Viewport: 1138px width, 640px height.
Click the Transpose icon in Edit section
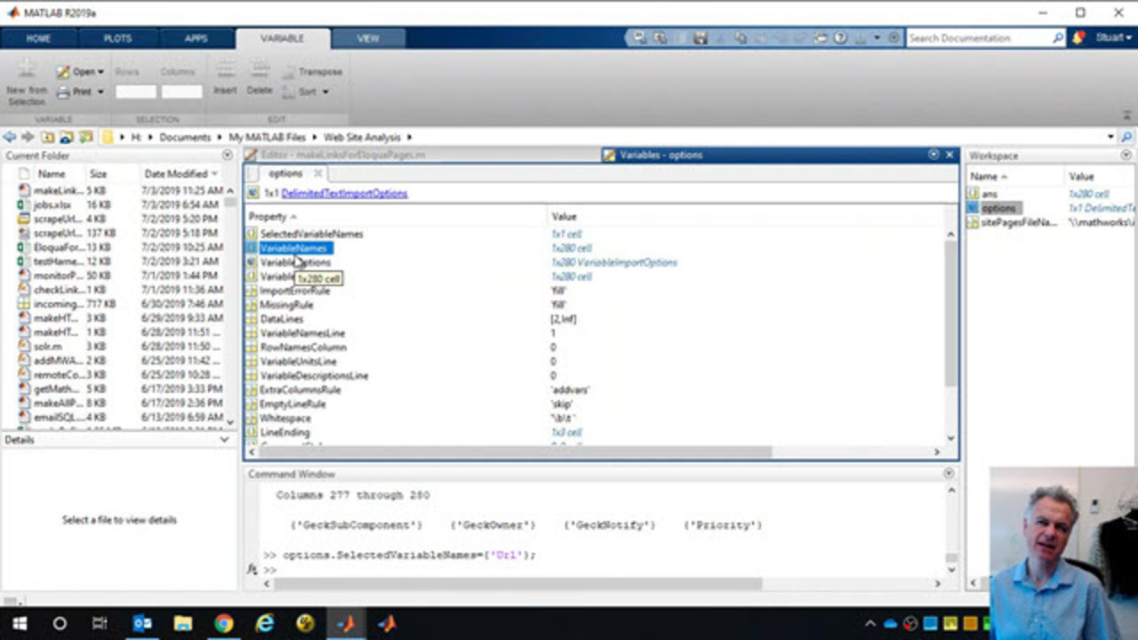(288, 71)
